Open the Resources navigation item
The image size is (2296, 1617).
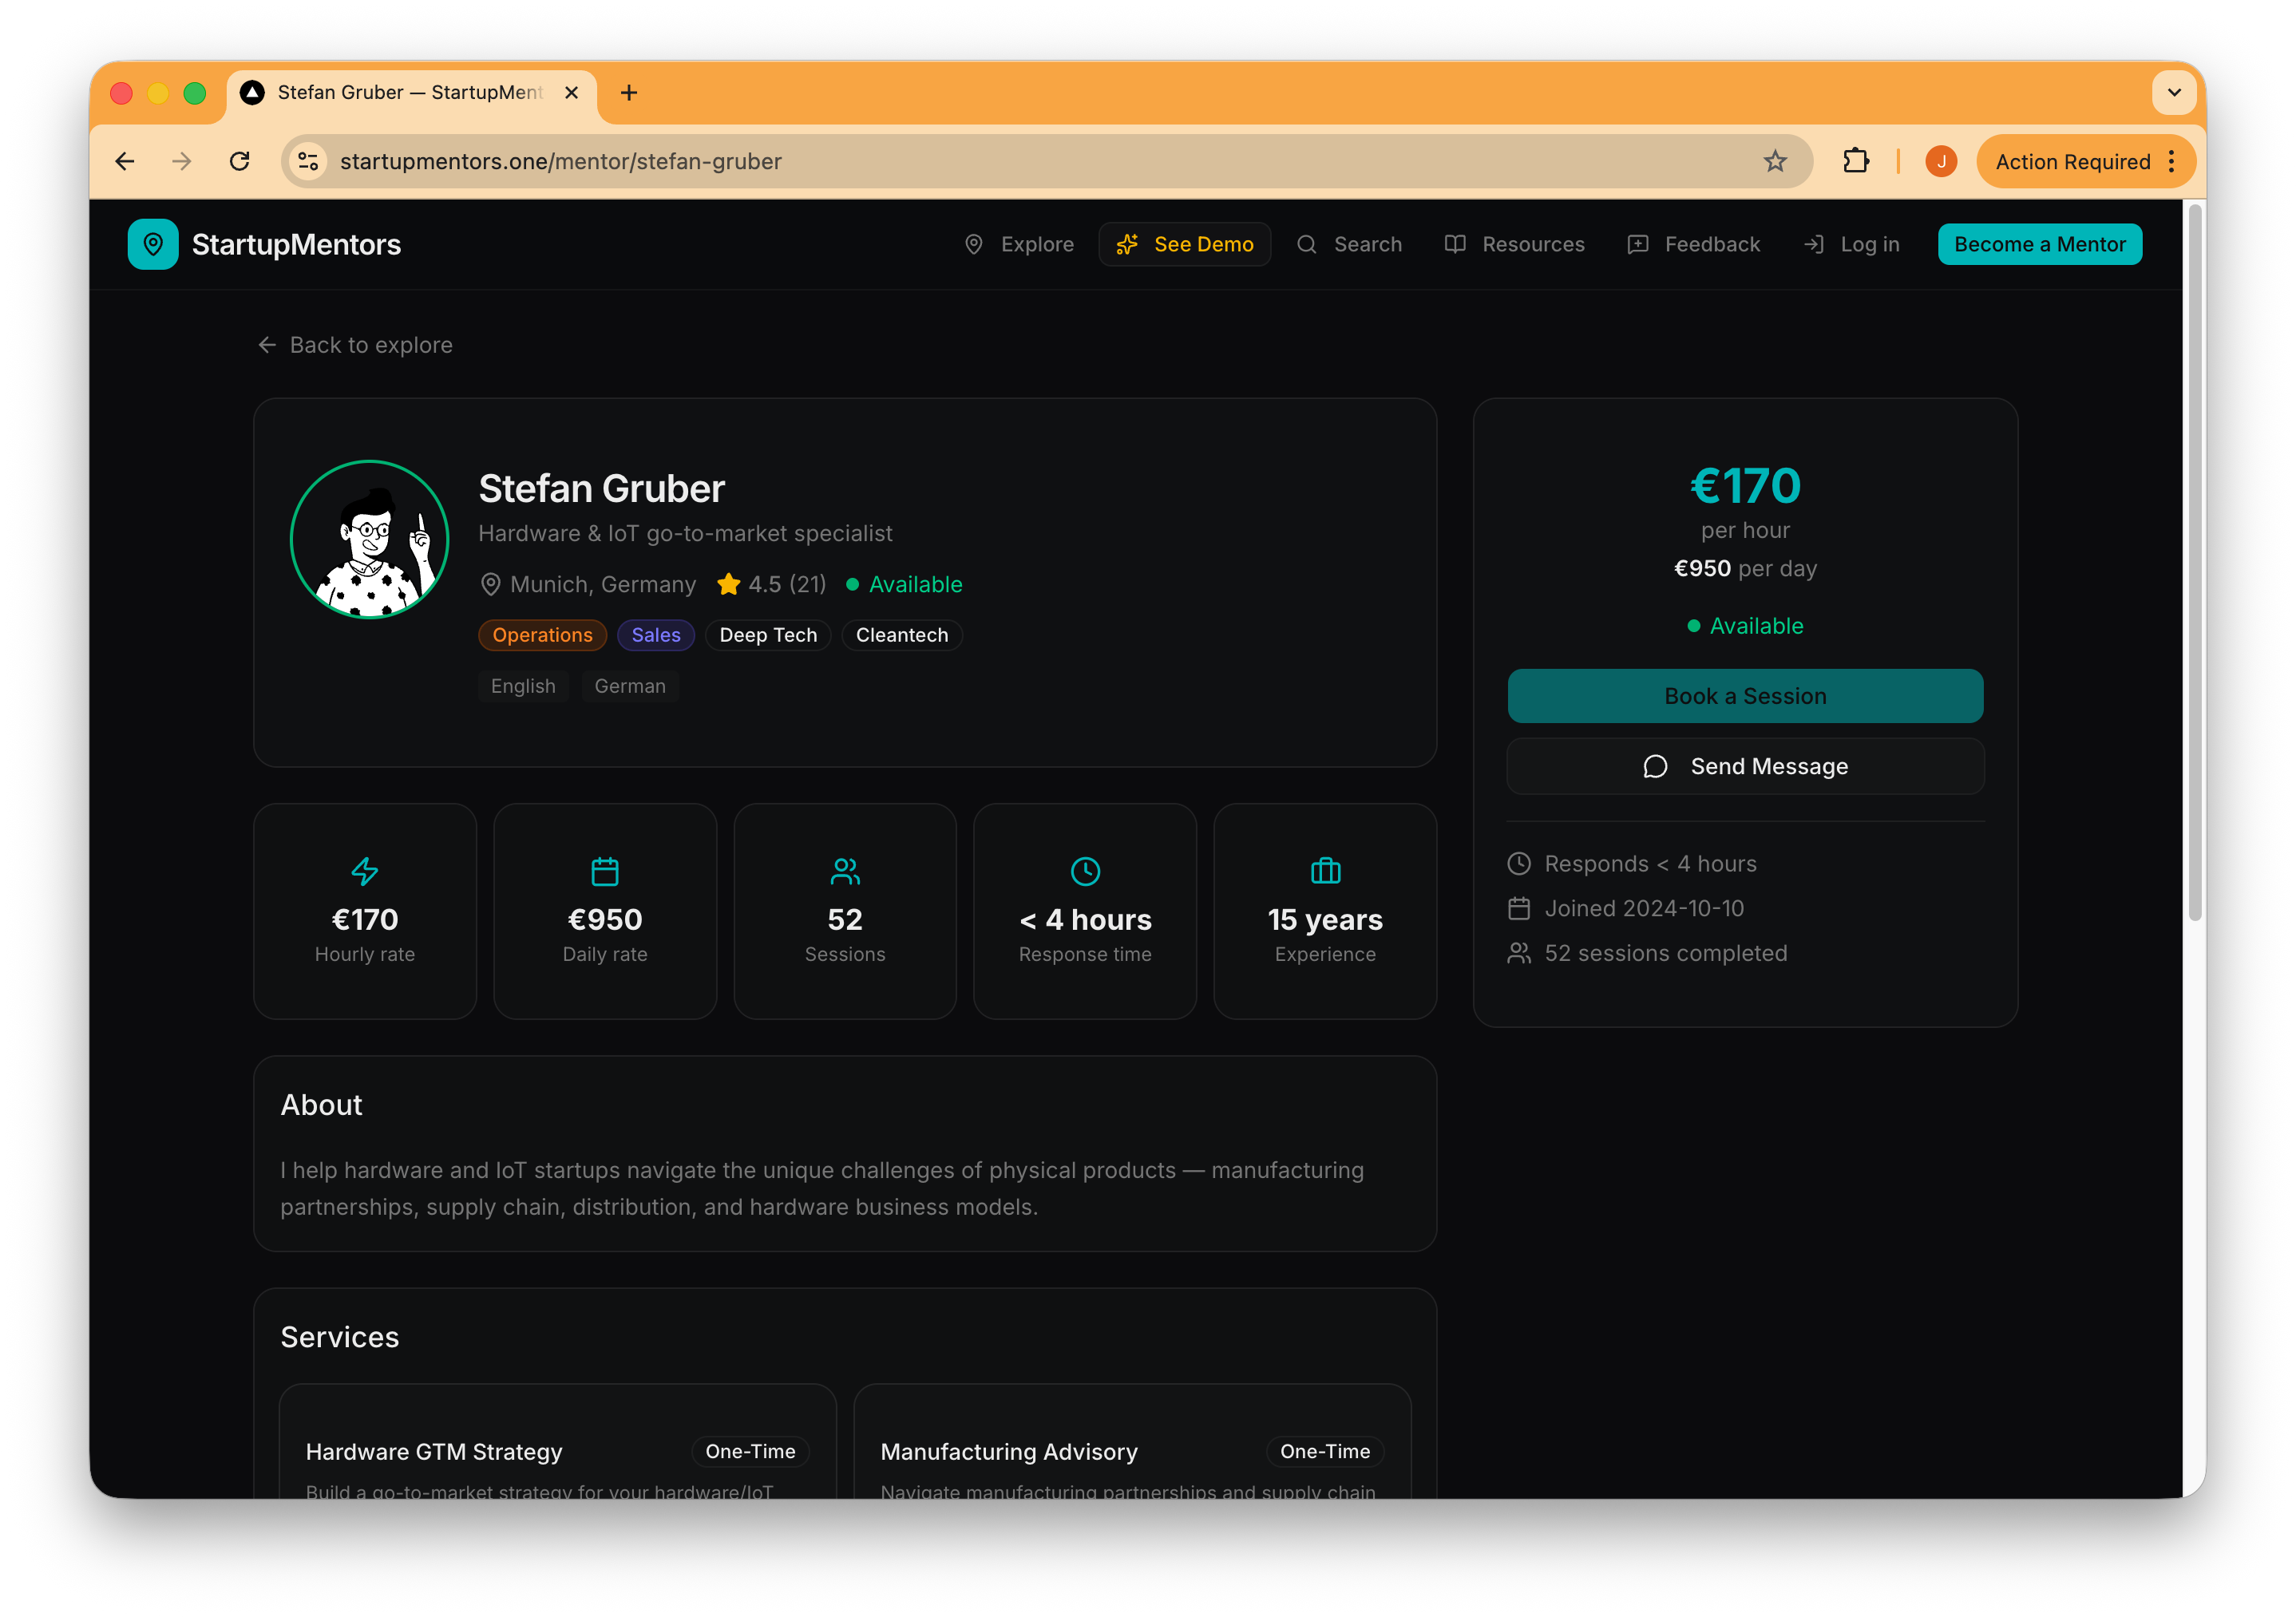[1515, 244]
